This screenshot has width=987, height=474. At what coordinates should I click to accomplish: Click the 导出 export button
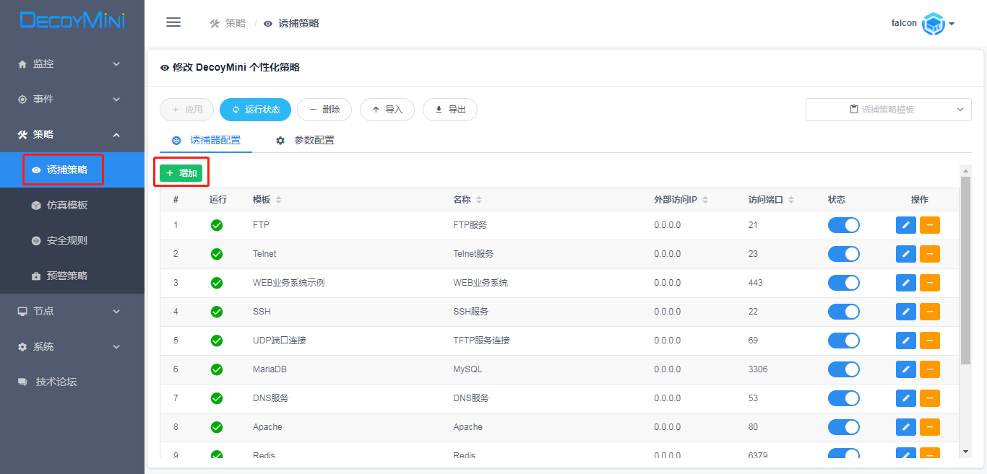[x=449, y=109]
